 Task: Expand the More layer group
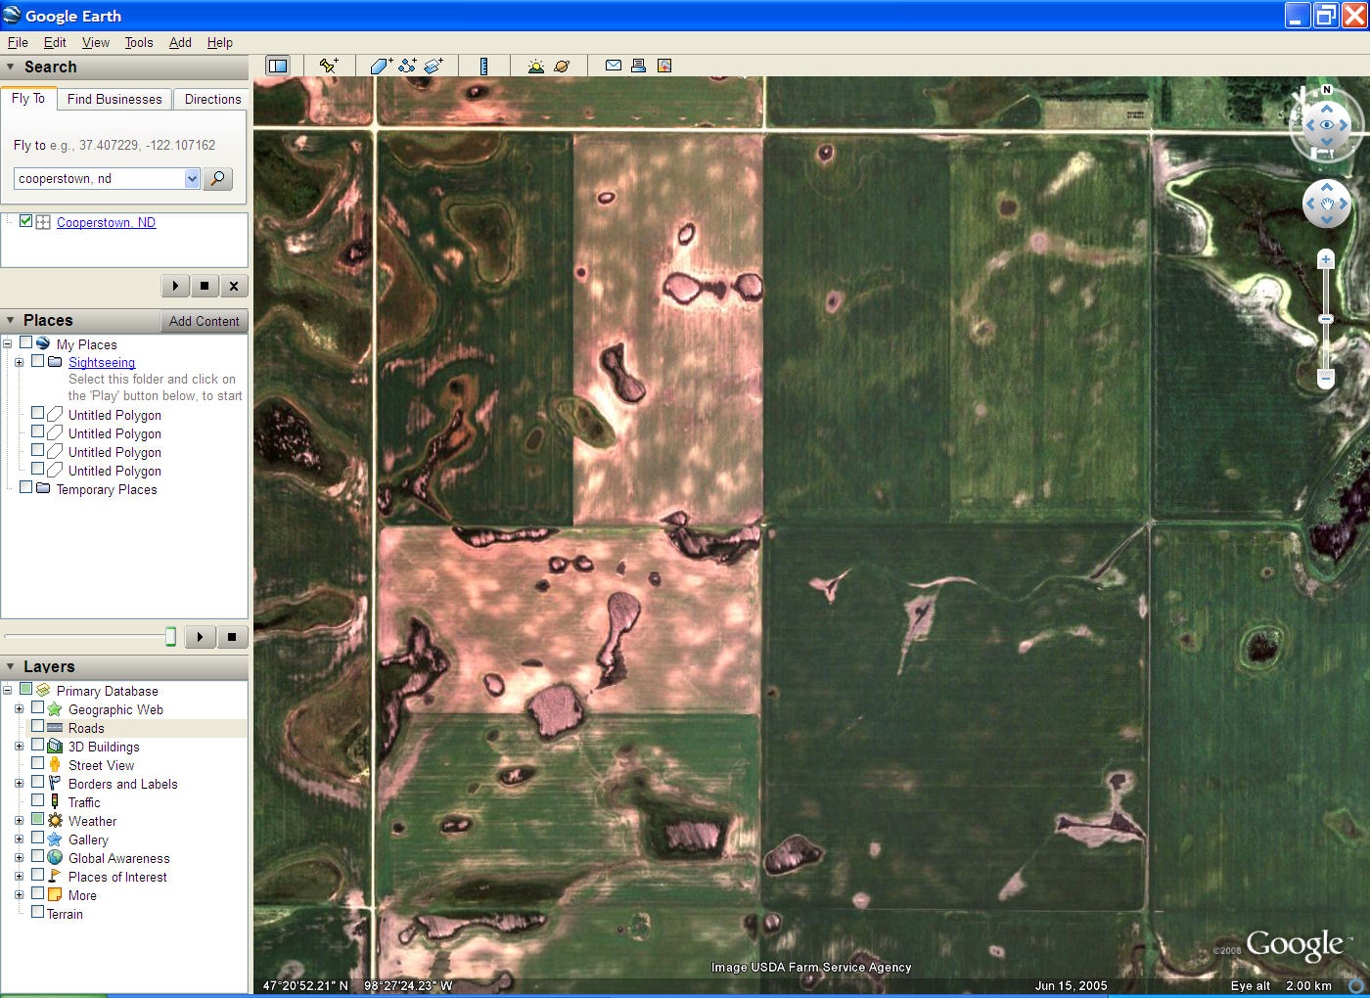click(x=19, y=895)
